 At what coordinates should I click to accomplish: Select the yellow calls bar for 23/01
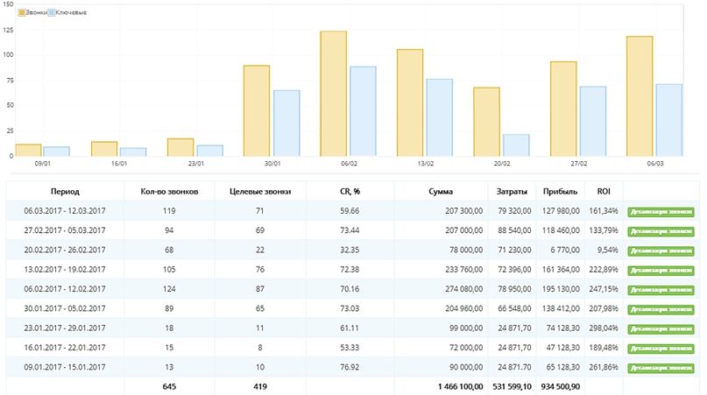[x=180, y=147]
